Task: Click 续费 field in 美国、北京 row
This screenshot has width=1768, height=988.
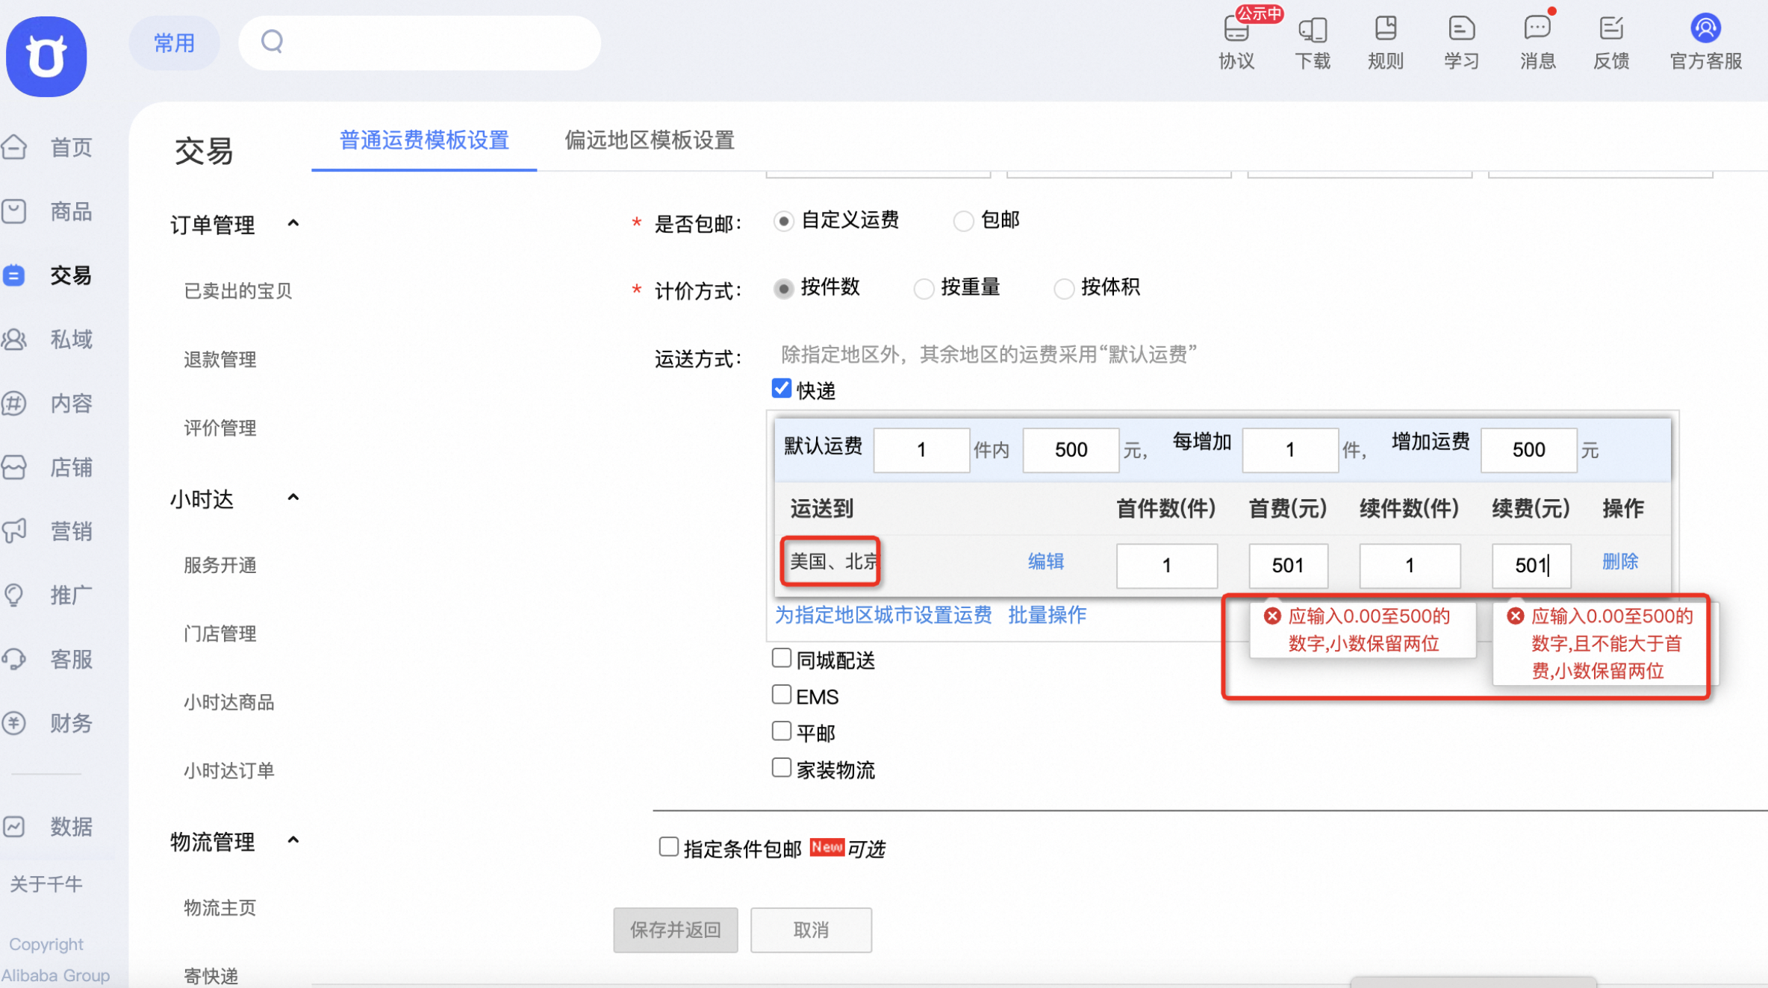Action: (x=1531, y=566)
